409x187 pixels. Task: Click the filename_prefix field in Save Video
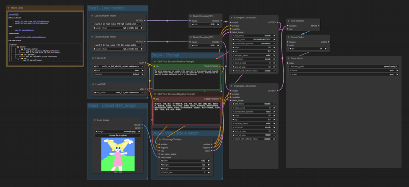pos(343,67)
